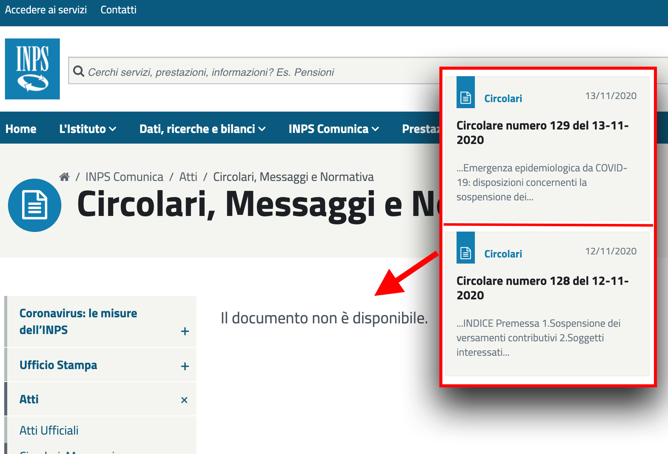Open Dati, ricerche e bilanci dropdown
Viewport: 668px width, 454px height.
coord(202,129)
